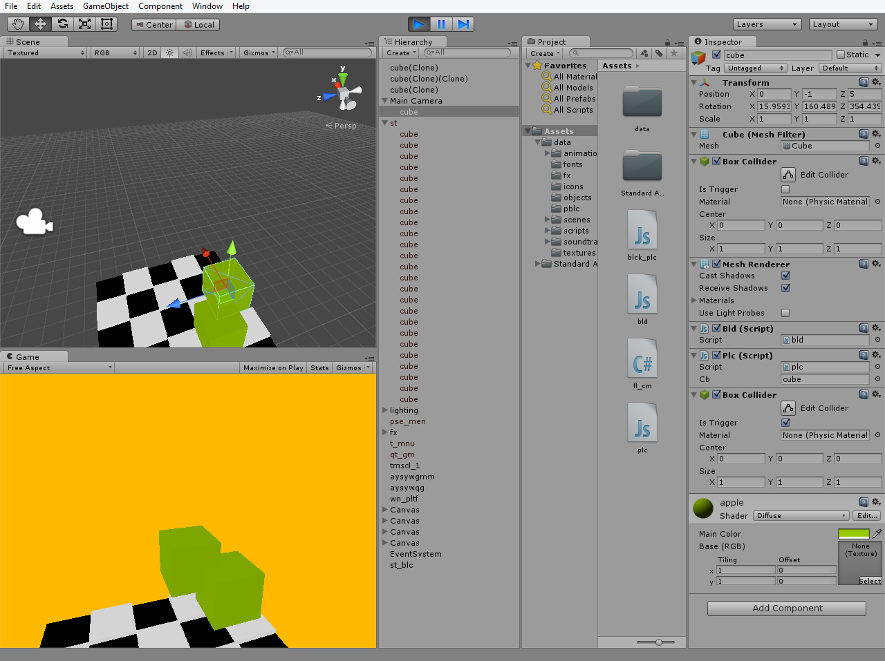This screenshot has width=885, height=661.
Task: Open the Layers dropdown
Action: pos(766,24)
